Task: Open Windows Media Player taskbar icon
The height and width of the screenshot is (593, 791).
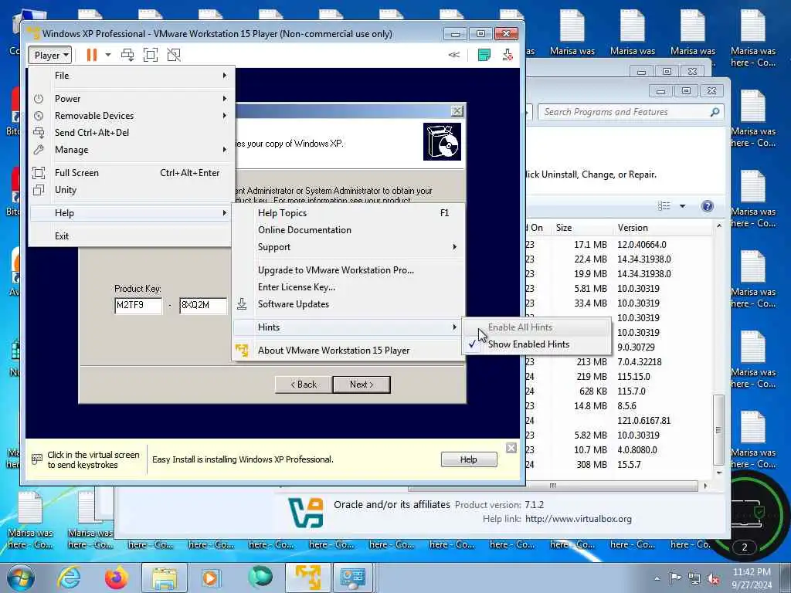Action: [x=210, y=578]
